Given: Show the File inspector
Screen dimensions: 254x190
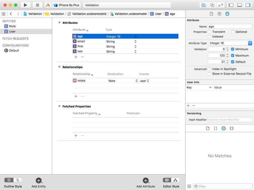Looking at the screenshot, I should click(x=211, y=14).
